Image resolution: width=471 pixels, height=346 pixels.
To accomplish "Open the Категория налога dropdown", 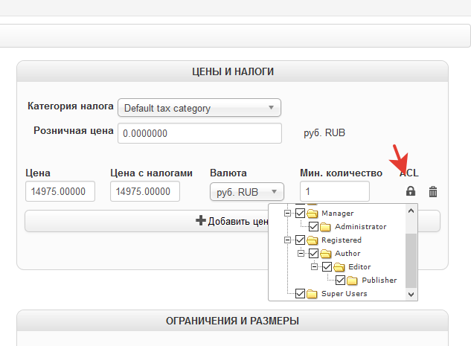I will pos(199,108).
